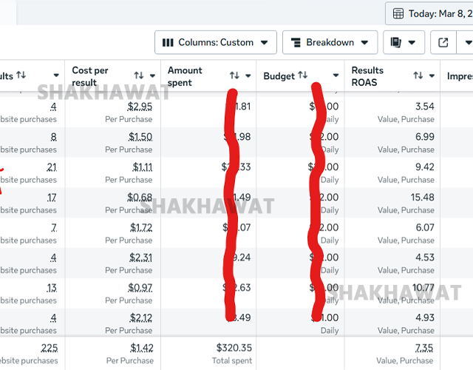This screenshot has height=370, width=473.
Task: Click cost per result $2.31
Action: coord(140,258)
